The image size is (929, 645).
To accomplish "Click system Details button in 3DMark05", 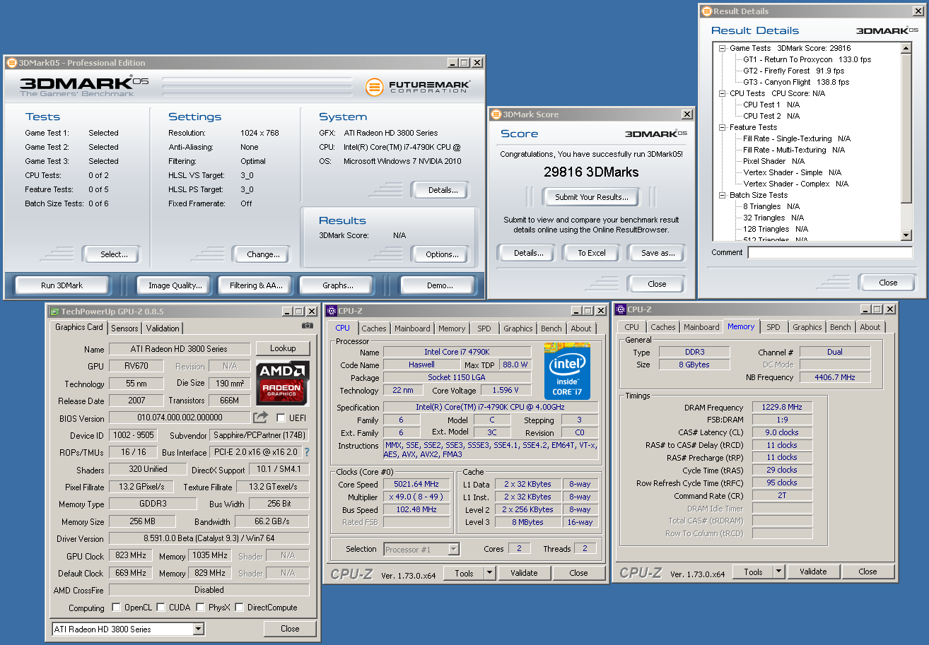I will [442, 190].
